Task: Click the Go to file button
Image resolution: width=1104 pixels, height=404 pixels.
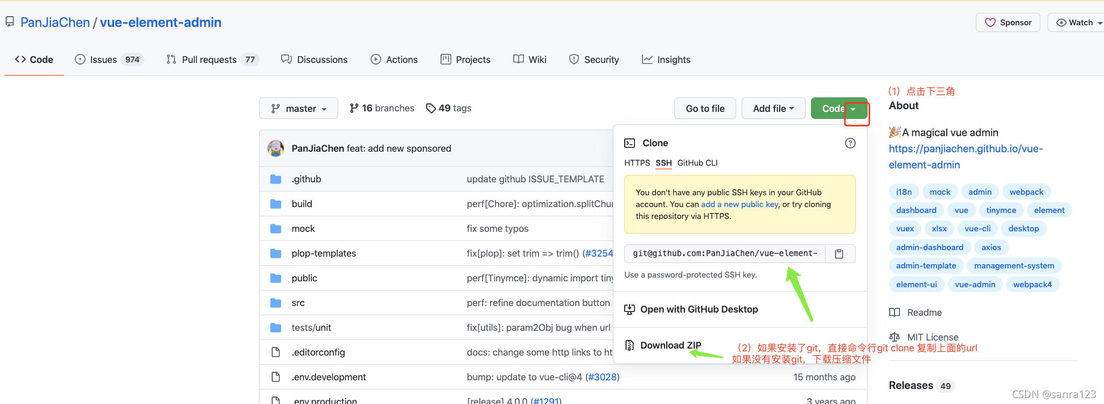Action: point(705,108)
